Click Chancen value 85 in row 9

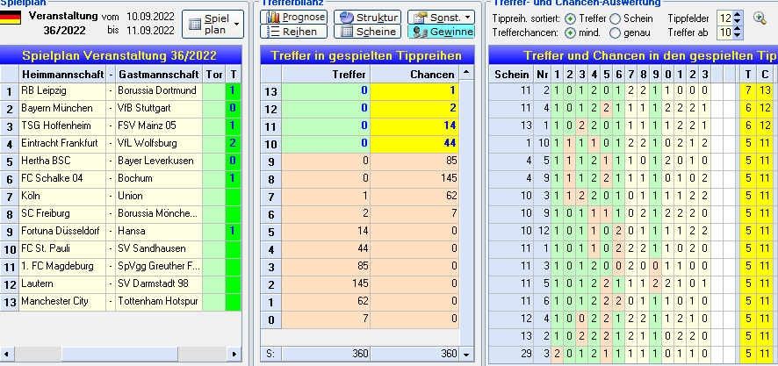(414, 161)
